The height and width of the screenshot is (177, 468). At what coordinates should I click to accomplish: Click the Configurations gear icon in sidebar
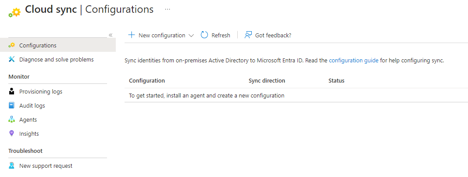click(x=12, y=45)
